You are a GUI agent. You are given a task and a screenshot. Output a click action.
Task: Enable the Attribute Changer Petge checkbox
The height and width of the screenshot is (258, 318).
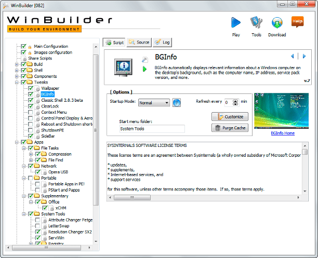37,220
